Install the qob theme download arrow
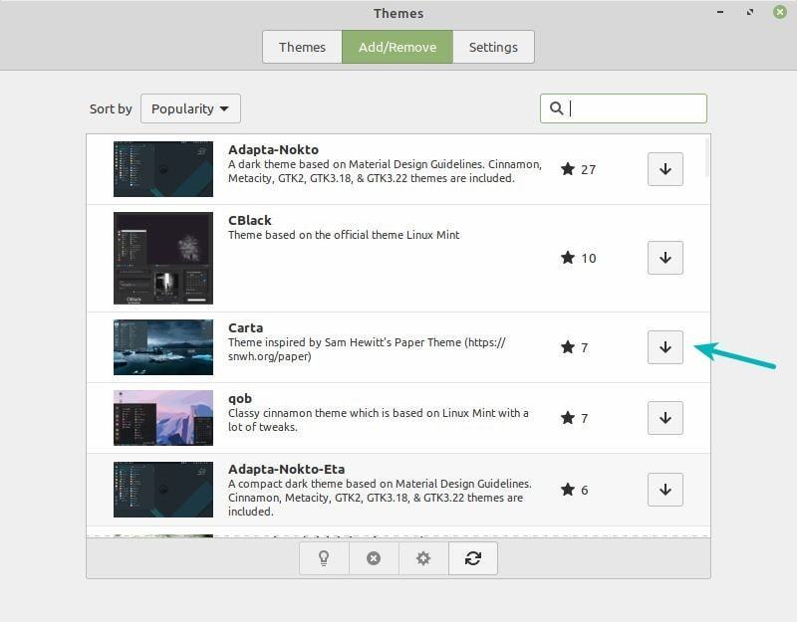 [664, 418]
